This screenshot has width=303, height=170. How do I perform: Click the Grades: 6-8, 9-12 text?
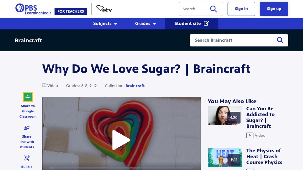tap(81, 86)
